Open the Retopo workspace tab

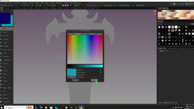click(18, 8)
